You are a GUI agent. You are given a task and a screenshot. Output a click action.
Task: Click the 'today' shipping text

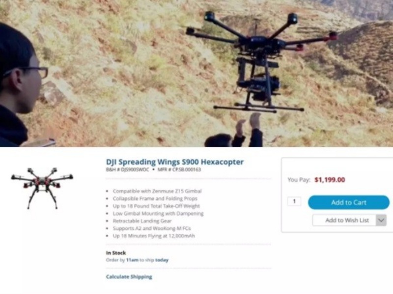162,260
